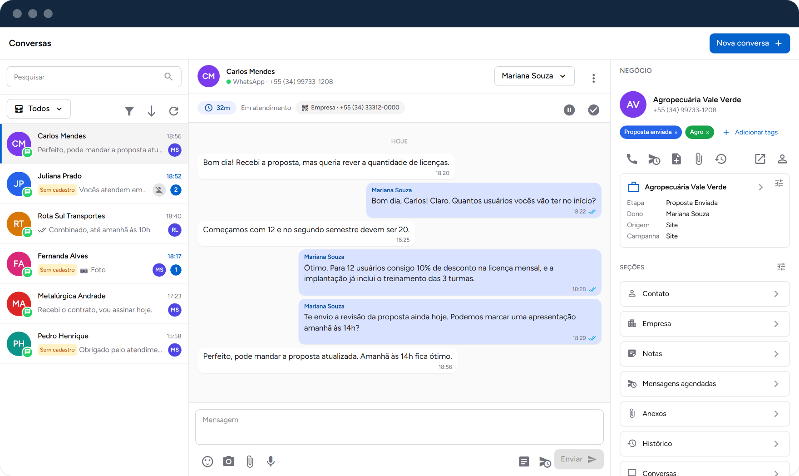The width and height of the screenshot is (799, 476).
Task: Expand the Histórico section
Action: coord(705,444)
